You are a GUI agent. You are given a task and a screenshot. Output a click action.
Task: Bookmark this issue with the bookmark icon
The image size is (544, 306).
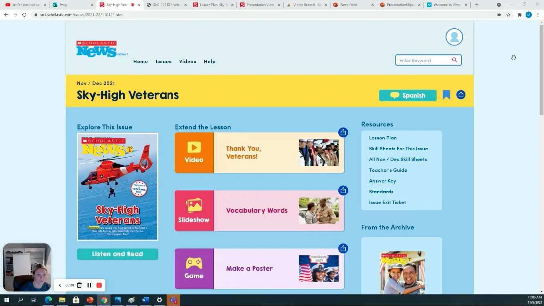tap(446, 95)
